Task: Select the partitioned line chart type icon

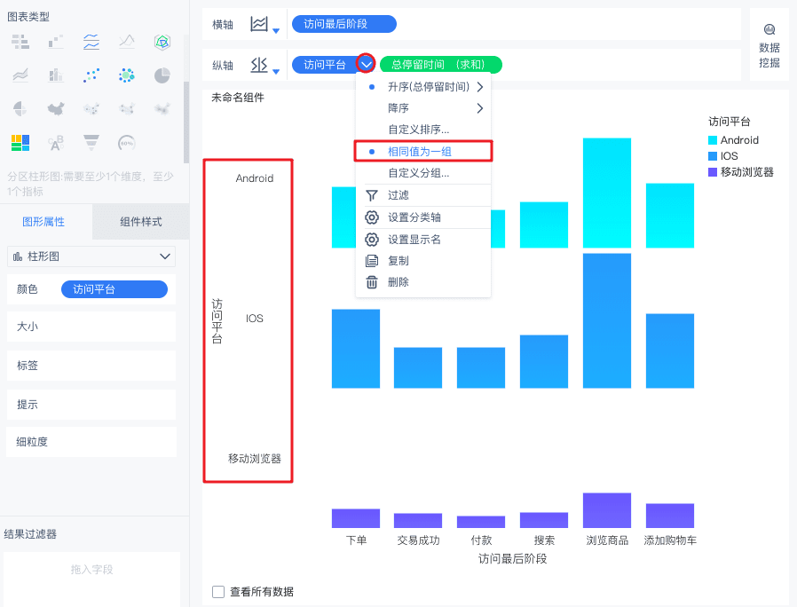Action: [x=91, y=42]
